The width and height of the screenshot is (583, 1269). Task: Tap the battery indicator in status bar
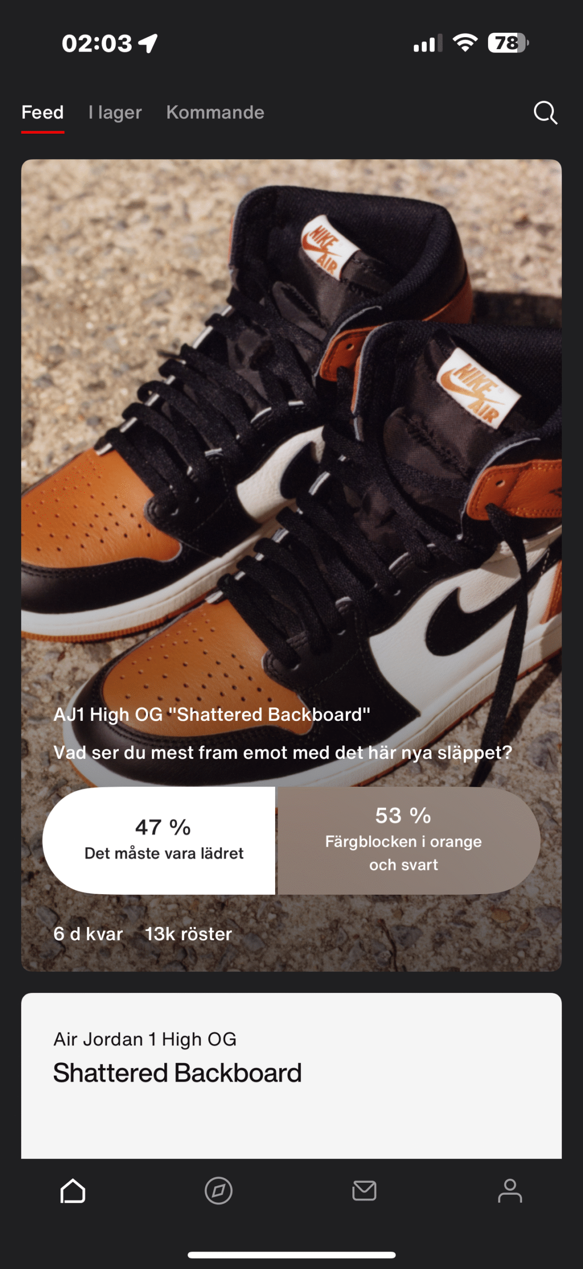coord(508,43)
